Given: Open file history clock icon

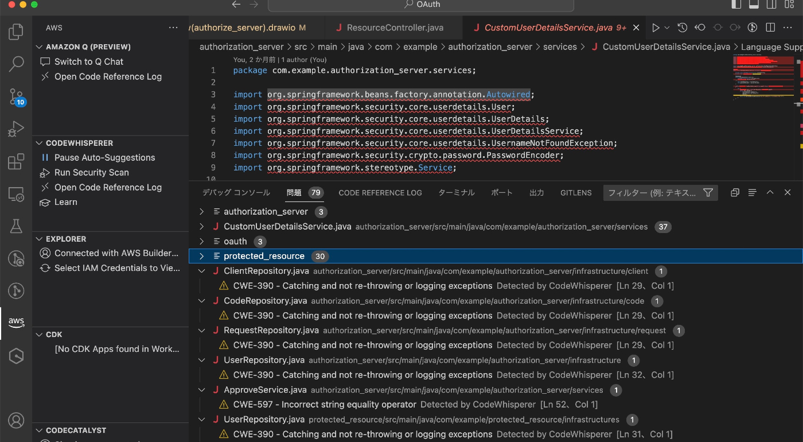Looking at the screenshot, I should [x=682, y=28].
